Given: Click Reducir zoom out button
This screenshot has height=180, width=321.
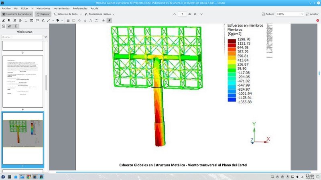Looking at the screenshot, I should tap(268, 14).
